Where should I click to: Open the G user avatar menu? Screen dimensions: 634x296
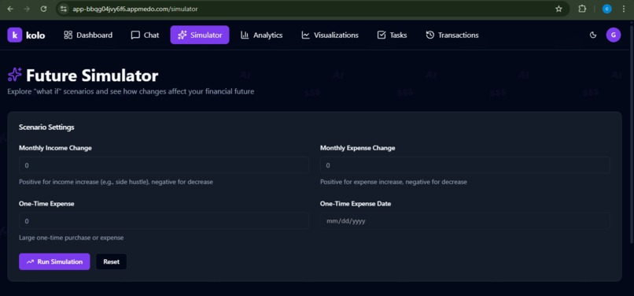coord(614,35)
